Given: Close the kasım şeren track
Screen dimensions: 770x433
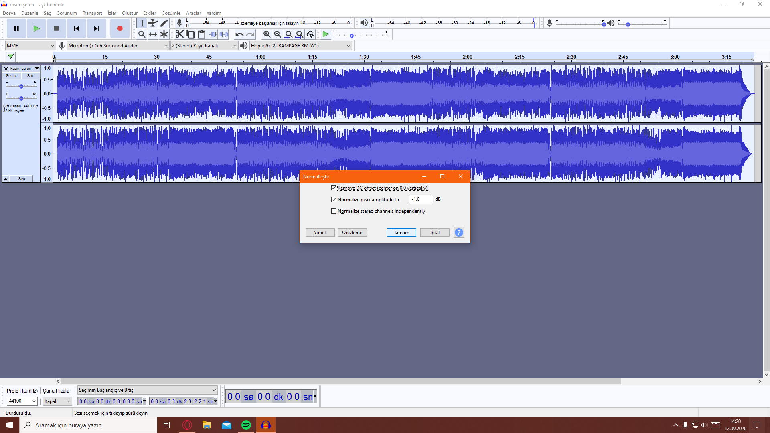Looking at the screenshot, I should tap(6, 69).
